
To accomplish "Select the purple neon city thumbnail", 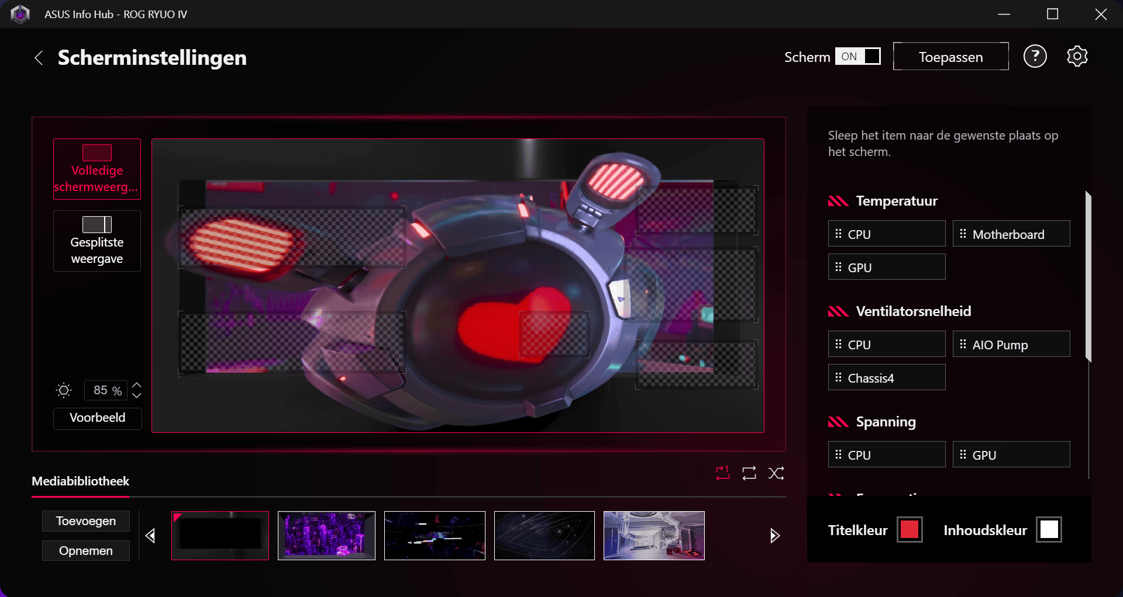I will point(326,536).
